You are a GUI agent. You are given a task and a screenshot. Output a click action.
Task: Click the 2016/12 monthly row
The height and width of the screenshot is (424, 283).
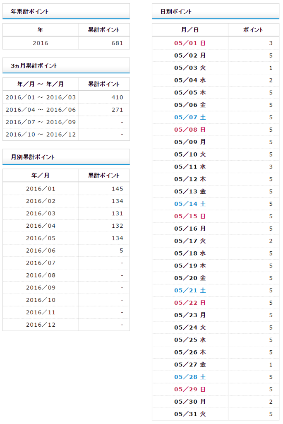point(66,325)
